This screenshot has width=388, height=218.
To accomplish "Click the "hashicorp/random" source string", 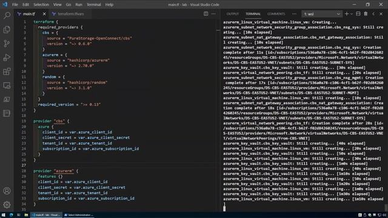I will pos(87,82).
